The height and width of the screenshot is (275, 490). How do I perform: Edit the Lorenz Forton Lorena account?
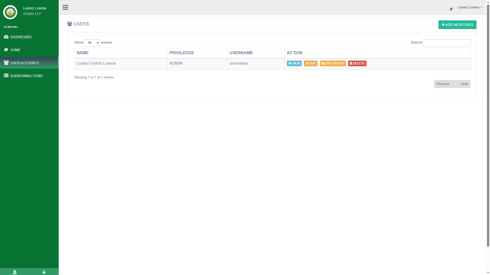[311, 63]
